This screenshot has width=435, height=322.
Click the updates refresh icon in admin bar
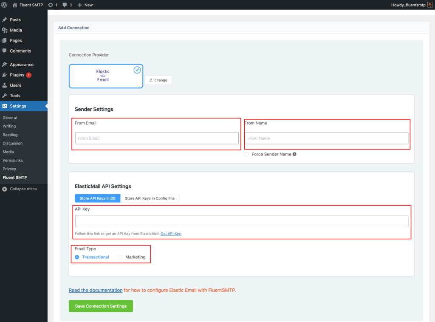pos(51,5)
